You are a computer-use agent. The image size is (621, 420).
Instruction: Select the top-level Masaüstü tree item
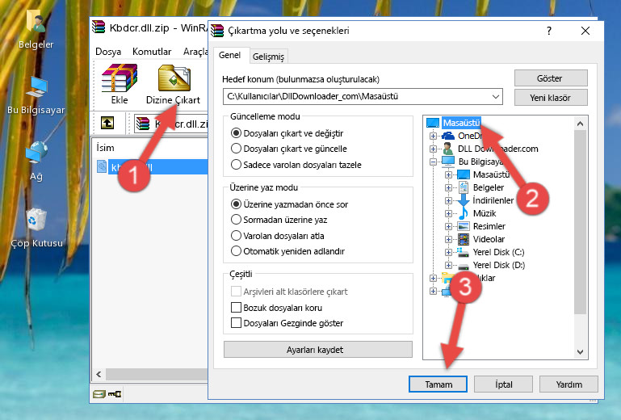(461, 123)
